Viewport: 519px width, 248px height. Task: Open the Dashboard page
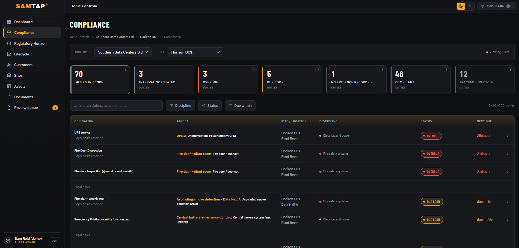[x=32, y=22]
